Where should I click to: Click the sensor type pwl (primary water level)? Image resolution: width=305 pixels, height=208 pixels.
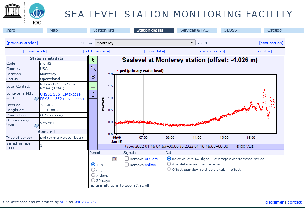point(62,138)
